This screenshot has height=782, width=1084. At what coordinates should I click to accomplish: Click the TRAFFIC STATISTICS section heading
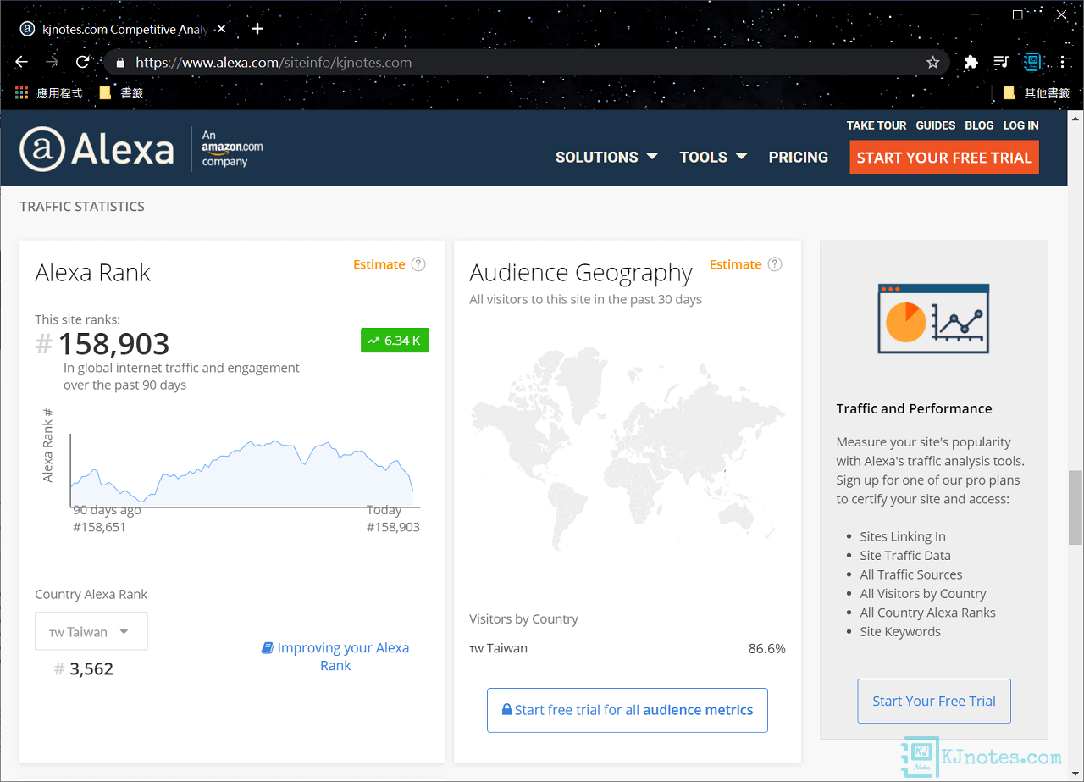pos(82,206)
